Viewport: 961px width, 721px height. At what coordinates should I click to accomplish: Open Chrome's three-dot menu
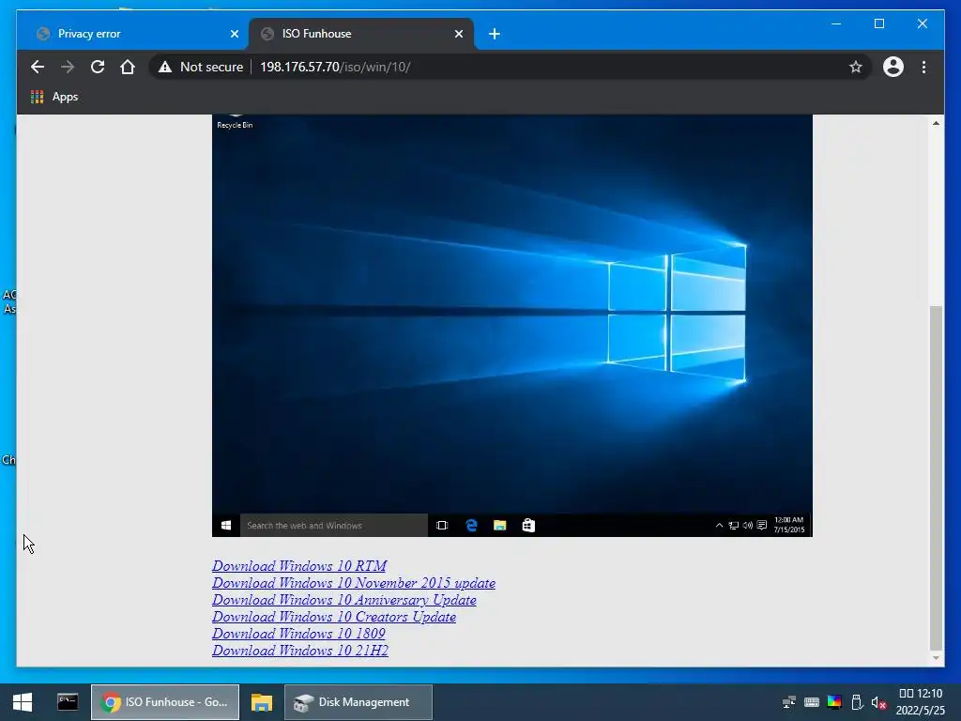point(923,67)
